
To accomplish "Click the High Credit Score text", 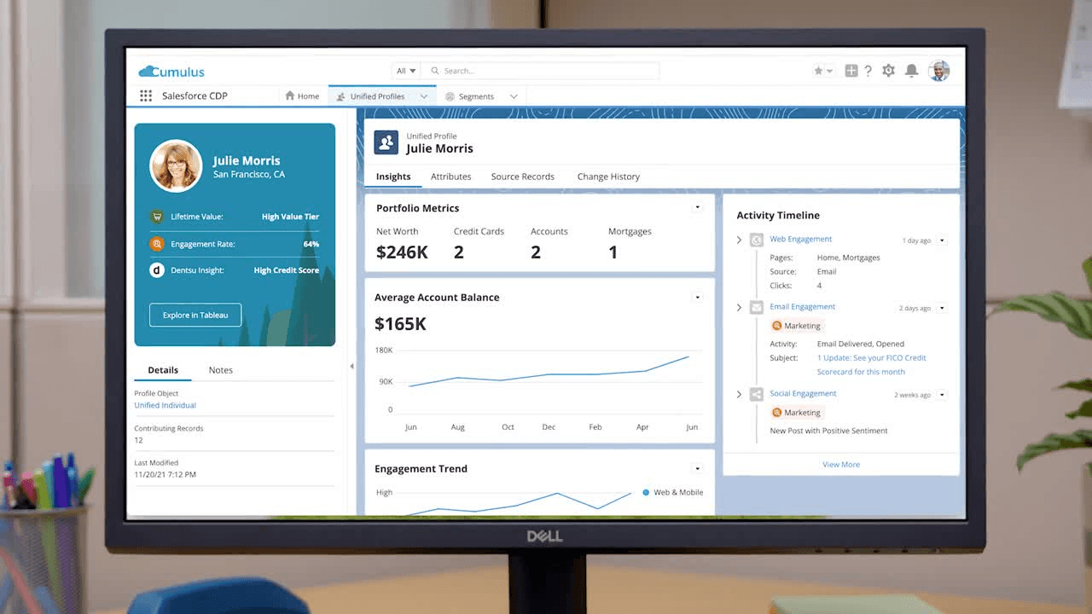I will point(287,270).
